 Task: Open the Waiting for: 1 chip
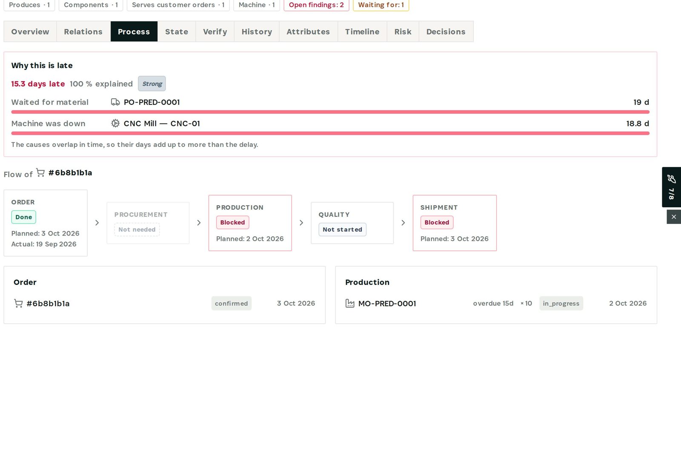tap(381, 5)
